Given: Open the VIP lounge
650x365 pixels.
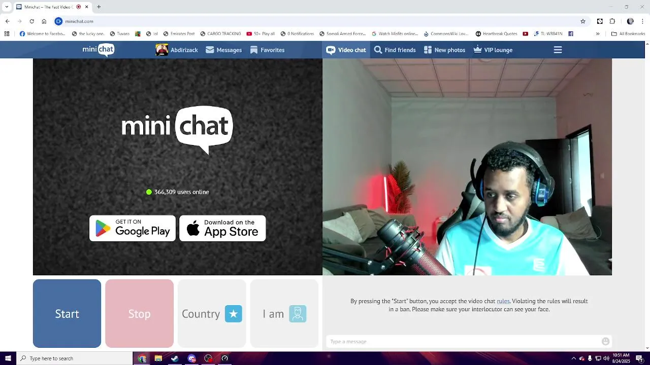Looking at the screenshot, I should [x=493, y=50].
